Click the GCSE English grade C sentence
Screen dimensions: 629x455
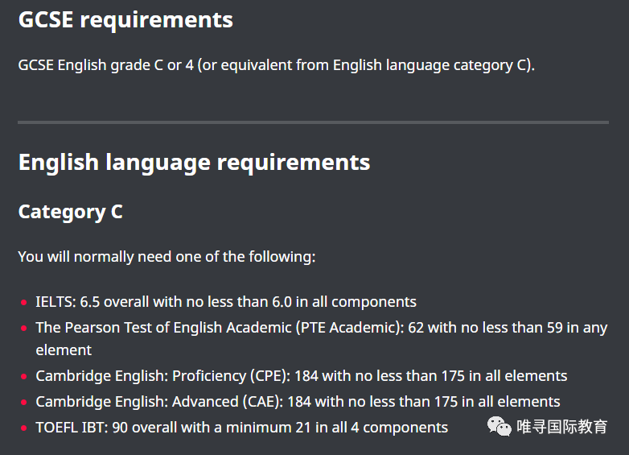tap(277, 65)
